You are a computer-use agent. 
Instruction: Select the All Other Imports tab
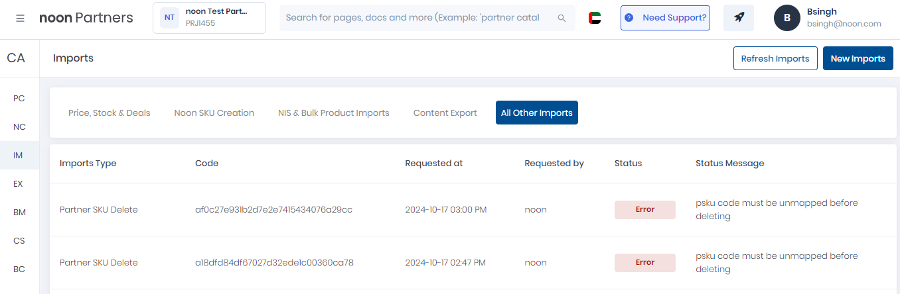point(537,113)
